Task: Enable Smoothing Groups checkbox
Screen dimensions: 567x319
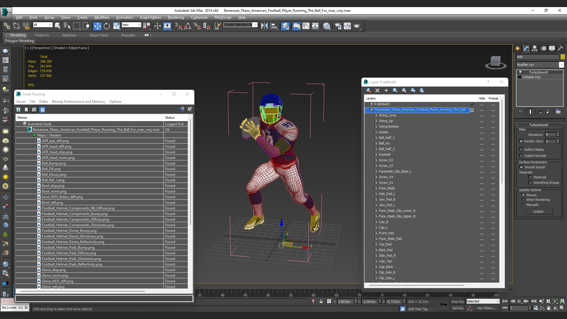Action: [530, 183]
